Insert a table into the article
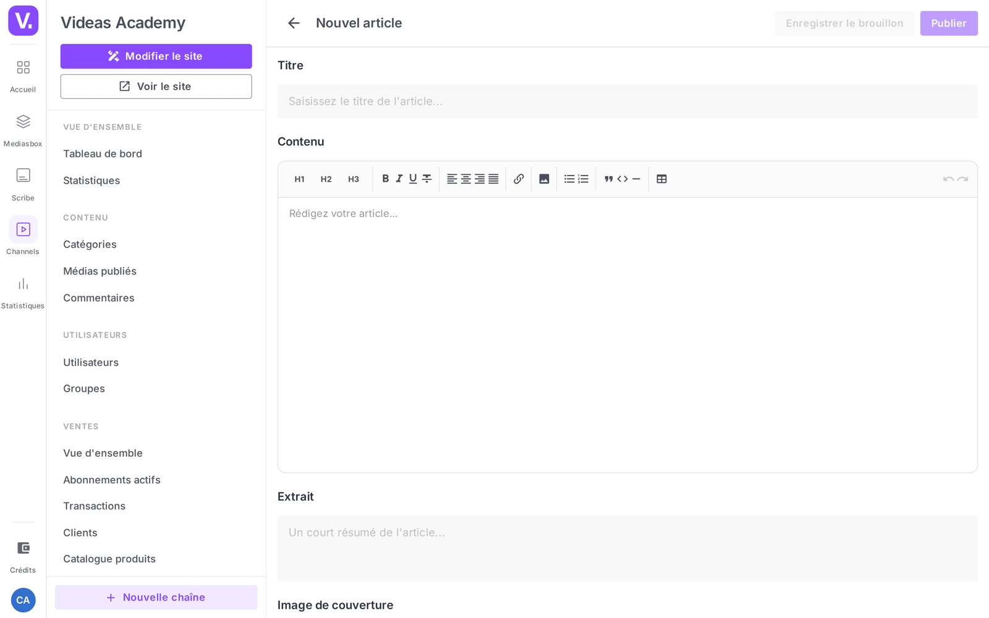Image resolution: width=989 pixels, height=618 pixels. click(x=661, y=179)
